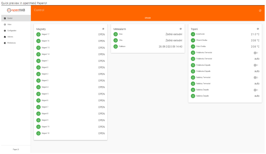Click the Magnet 7 label
The width and height of the screenshot is (266, 154).
[45, 107]
